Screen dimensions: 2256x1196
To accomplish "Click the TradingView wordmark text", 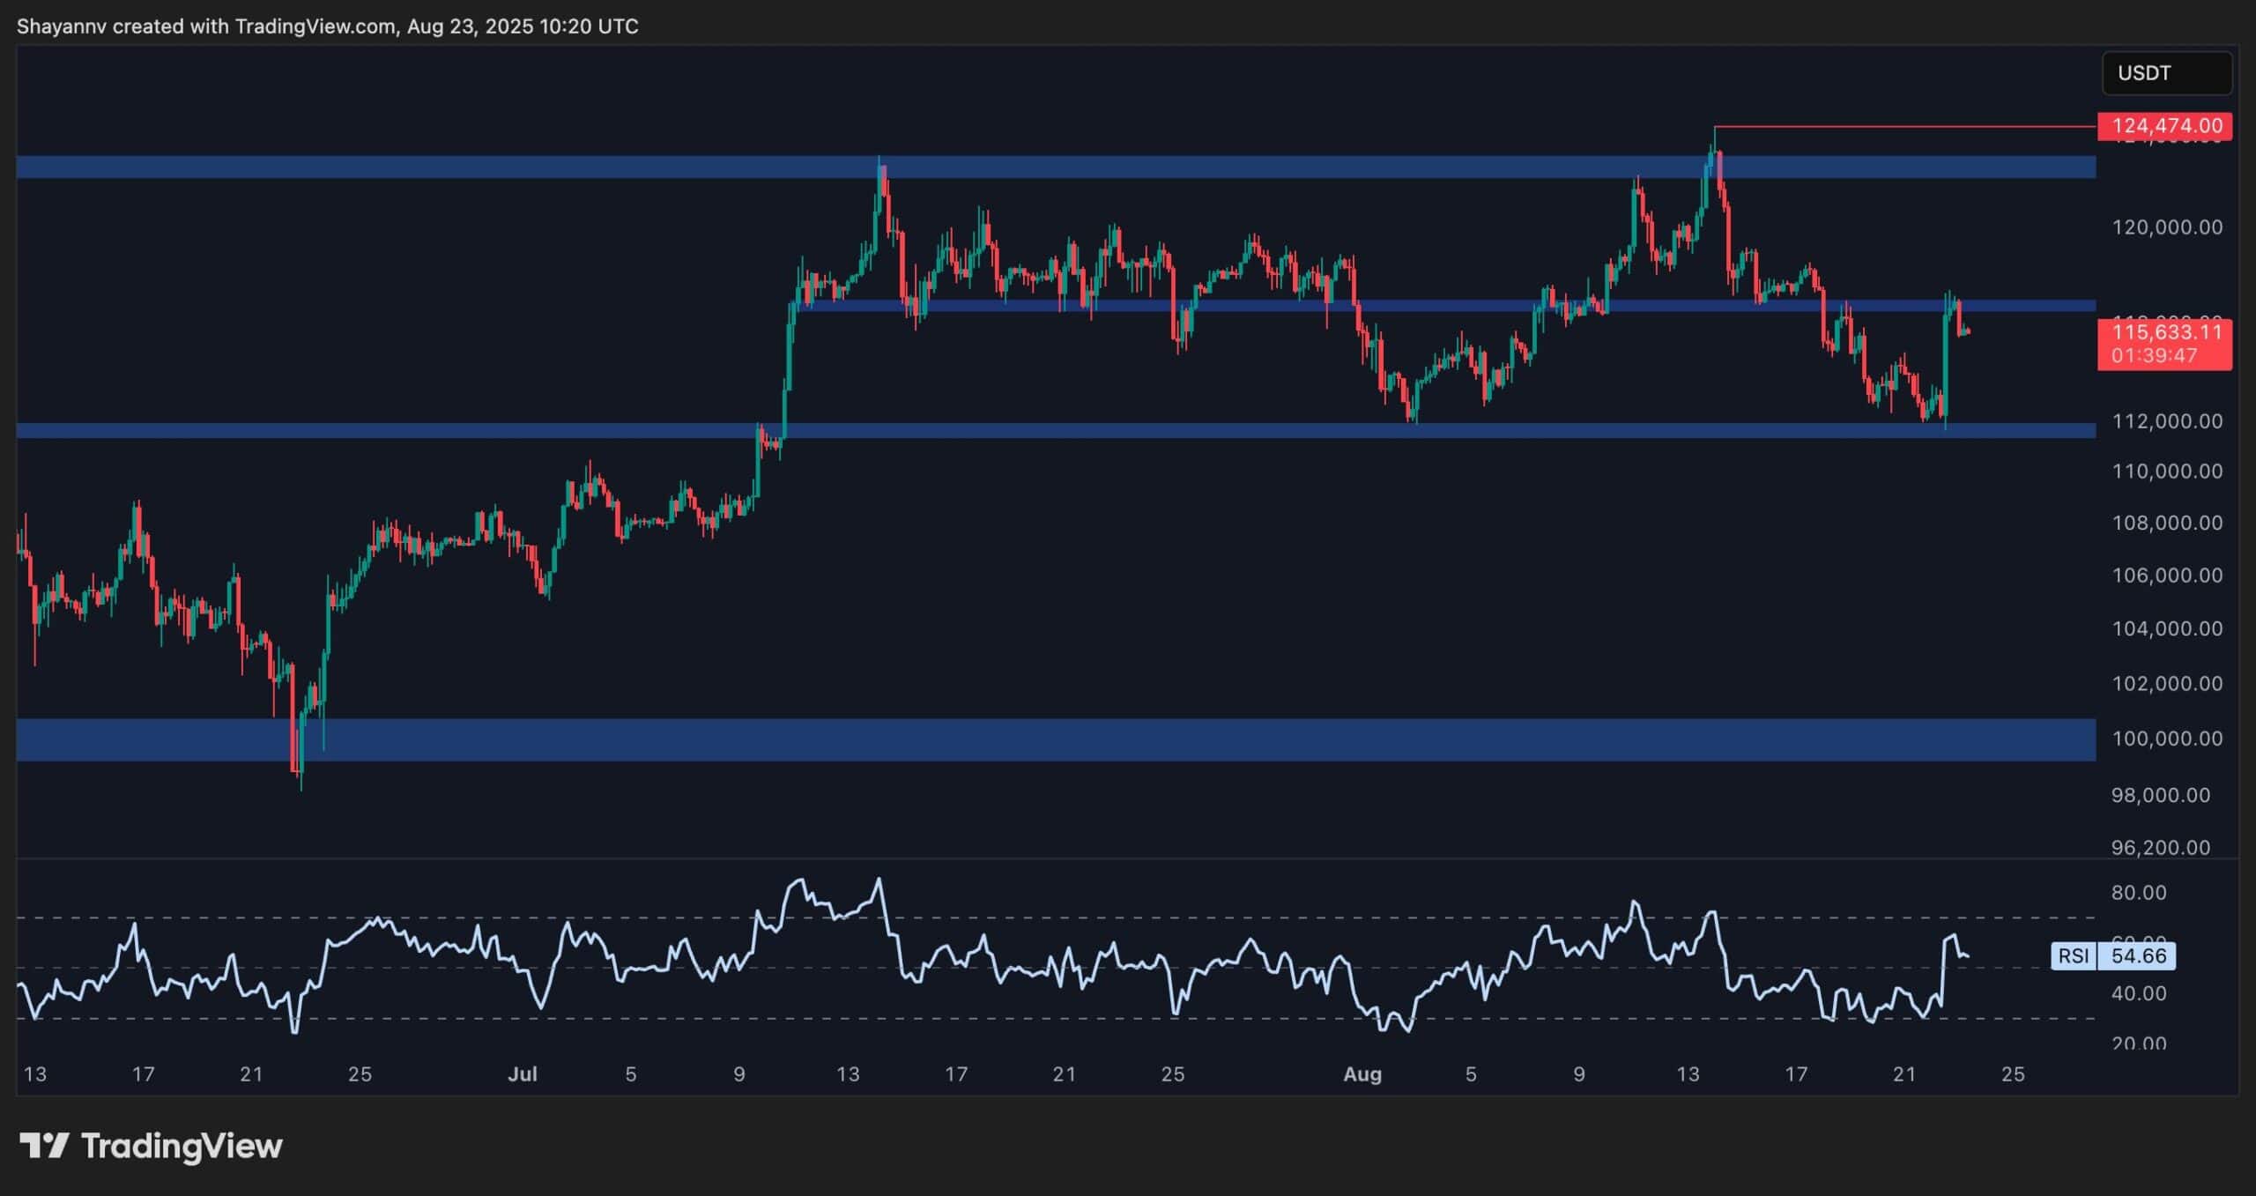I will click(x=182, y=1146).
